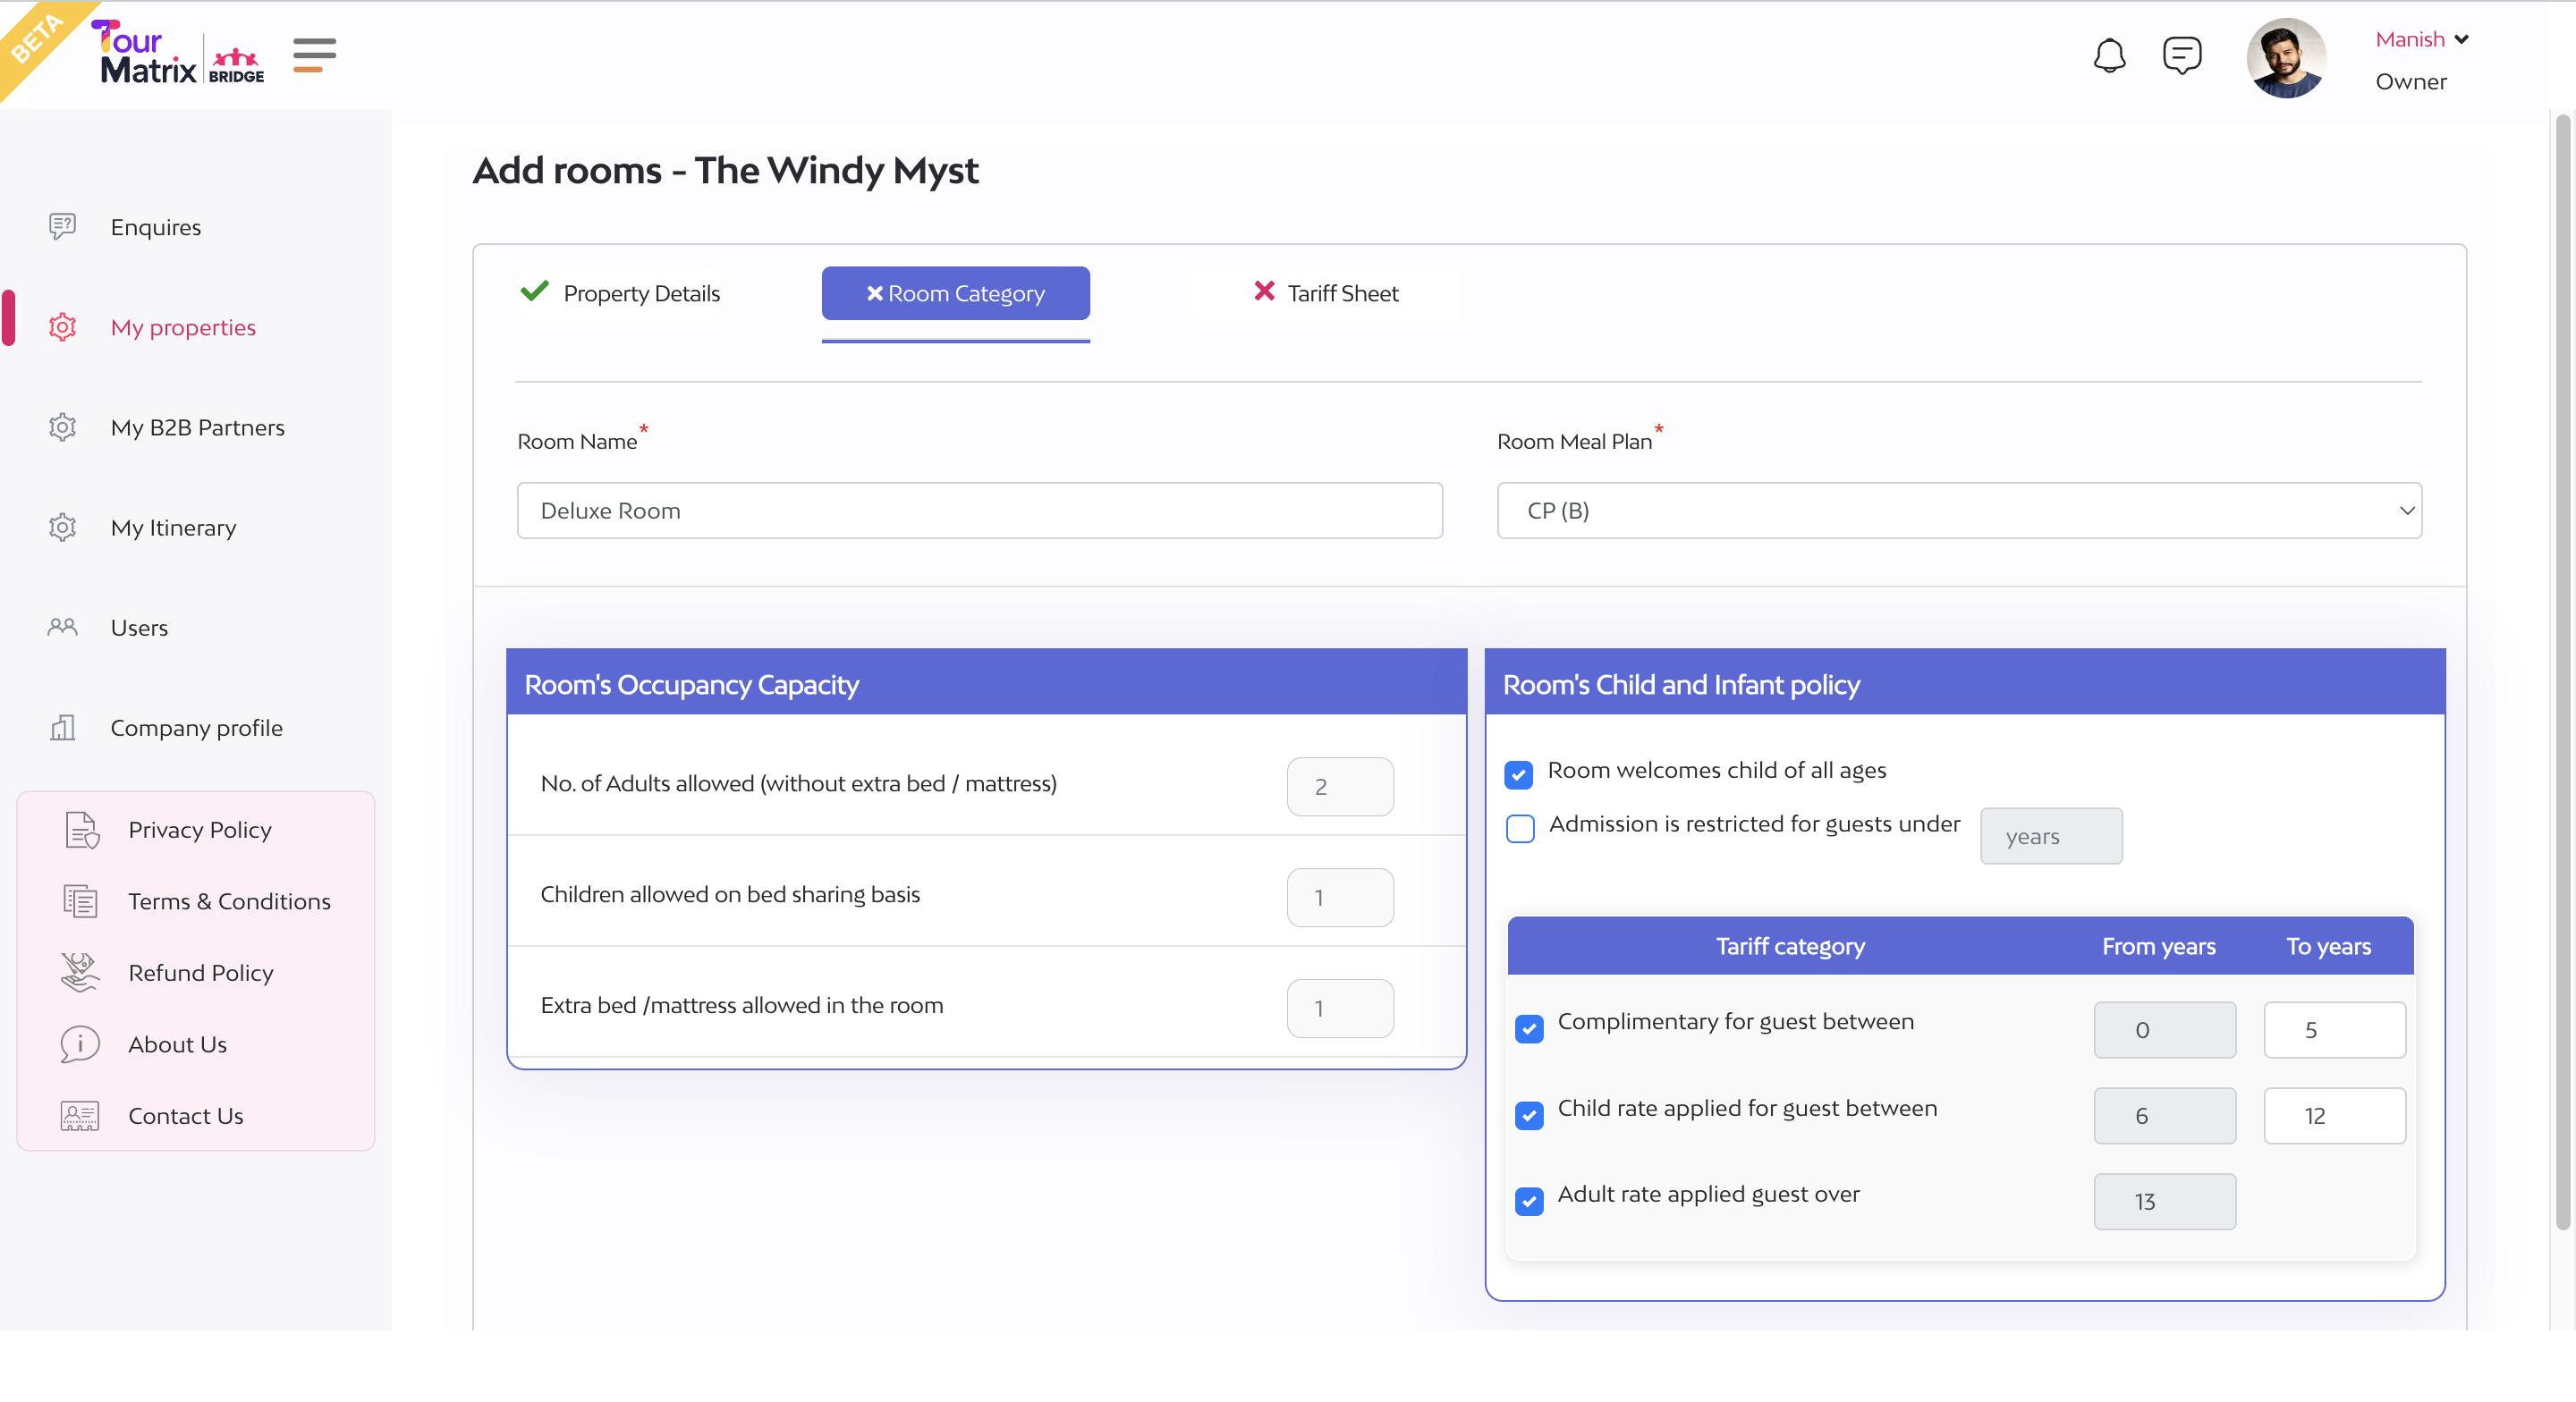The image size is (2576, 1402).
Task: Click the Users sidebar icon
Action: pyautogui.click(x=62, y=627)
